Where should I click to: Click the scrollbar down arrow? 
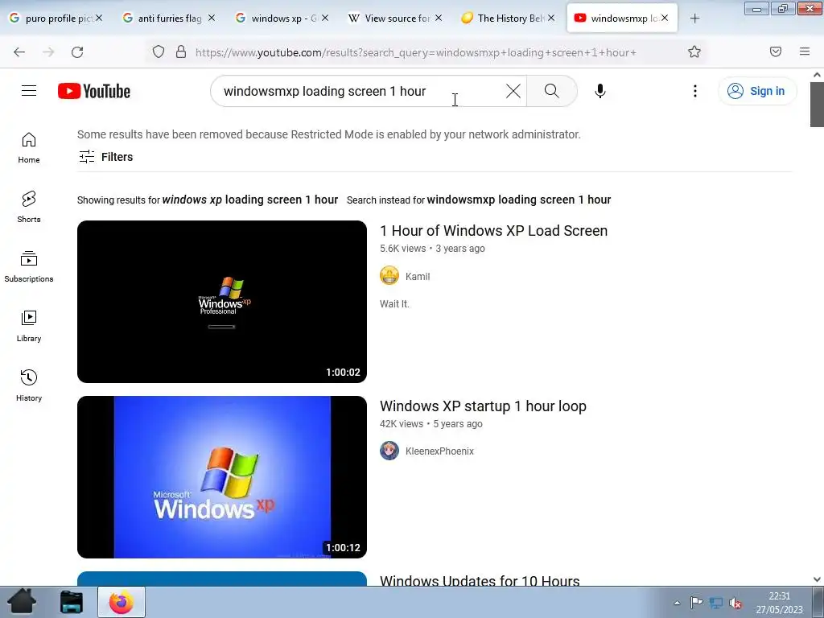(817, 579)
